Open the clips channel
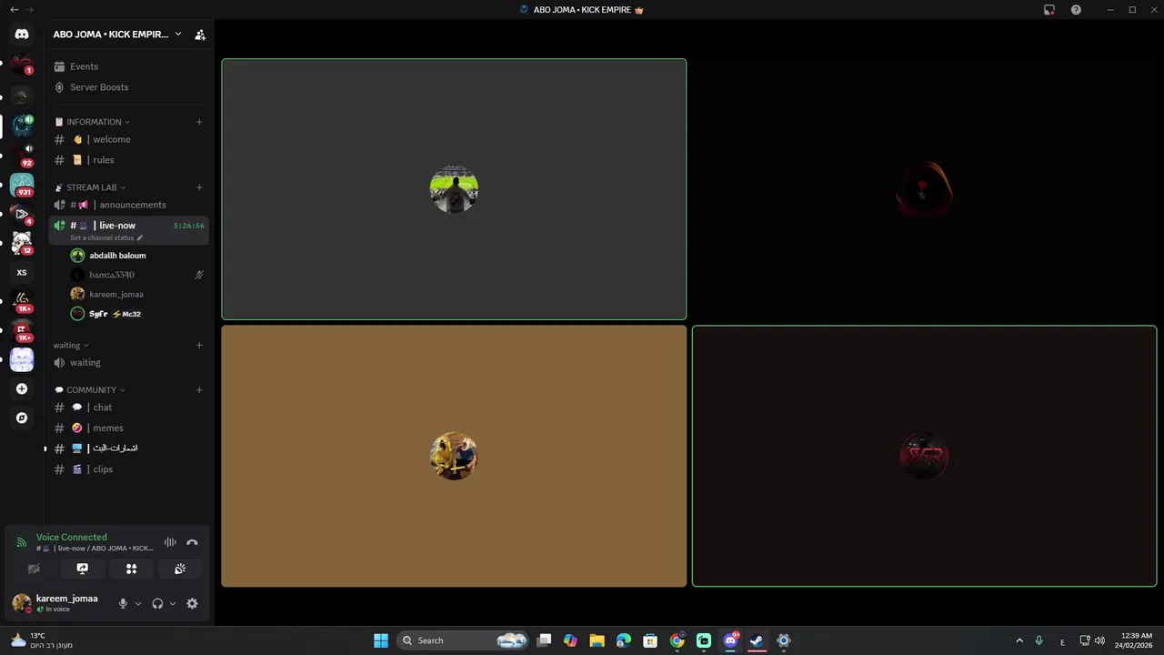 click(x=128, y=469)
